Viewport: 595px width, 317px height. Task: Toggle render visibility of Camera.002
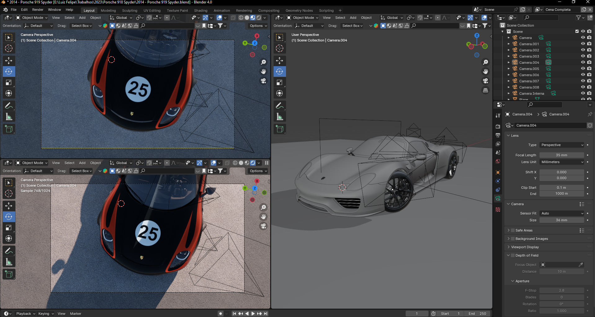(x=589, y=50)
